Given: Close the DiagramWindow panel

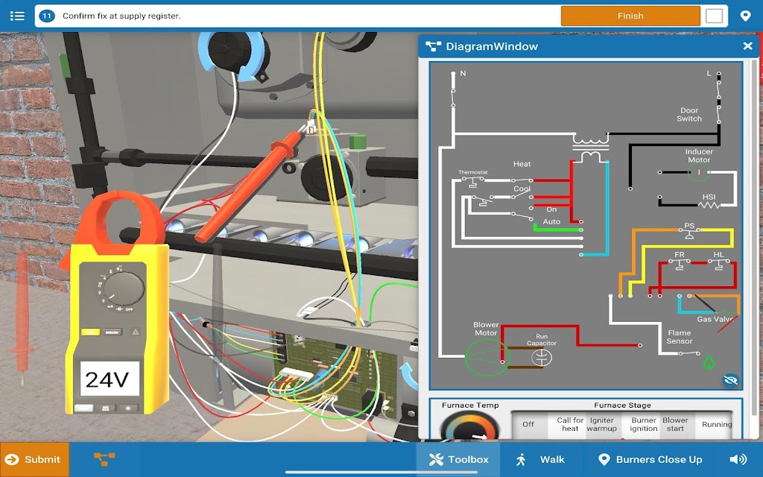Looking at the screenshot, I should coord(748,45).
